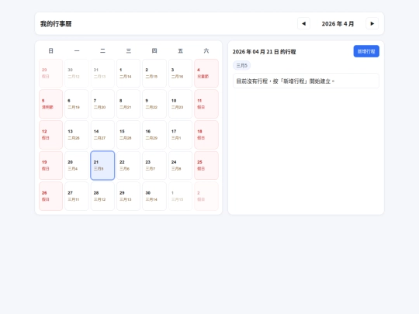Image resolution: width=419 pixels, height=314 pixels.
Task: Select May 2 next-month holiday cell
Action: [206, 196]
